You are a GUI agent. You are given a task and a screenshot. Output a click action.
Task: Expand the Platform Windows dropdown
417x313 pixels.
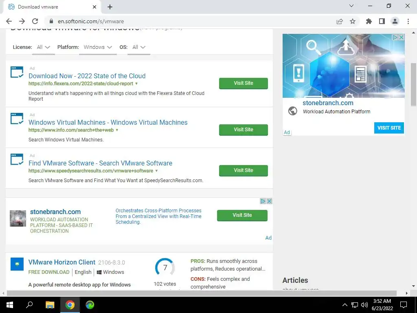[98, 47]
